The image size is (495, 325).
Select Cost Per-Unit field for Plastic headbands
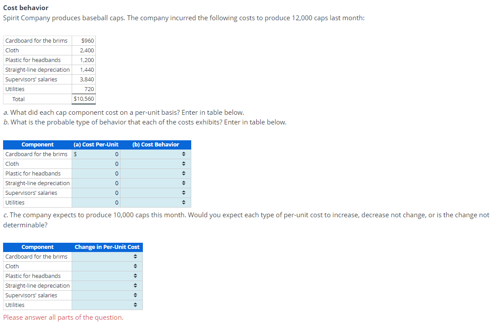click(x=96, y=173)
